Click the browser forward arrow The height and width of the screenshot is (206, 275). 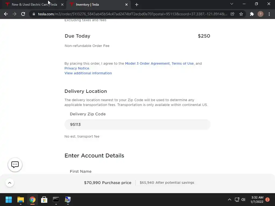coord(15,14)
